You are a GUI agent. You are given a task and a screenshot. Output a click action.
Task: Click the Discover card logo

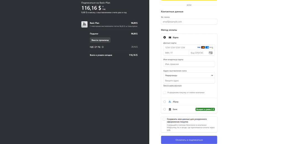point(211,47)
